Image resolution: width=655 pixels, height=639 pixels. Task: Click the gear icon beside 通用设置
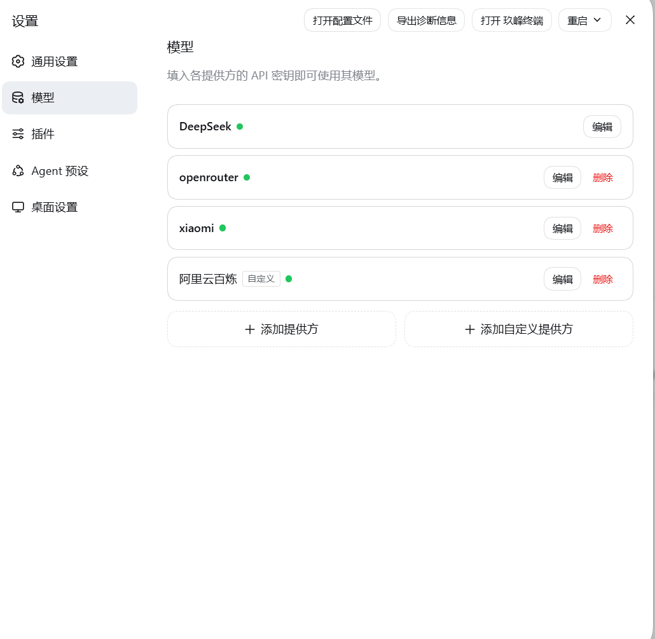click(x=18, y=62)
